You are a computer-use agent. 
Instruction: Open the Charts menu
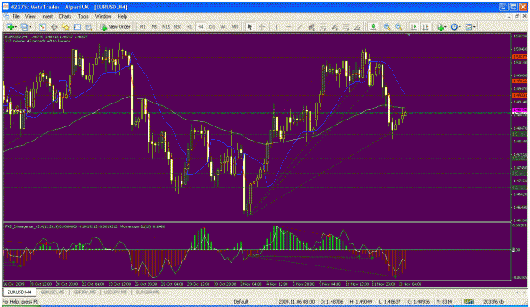65,16
